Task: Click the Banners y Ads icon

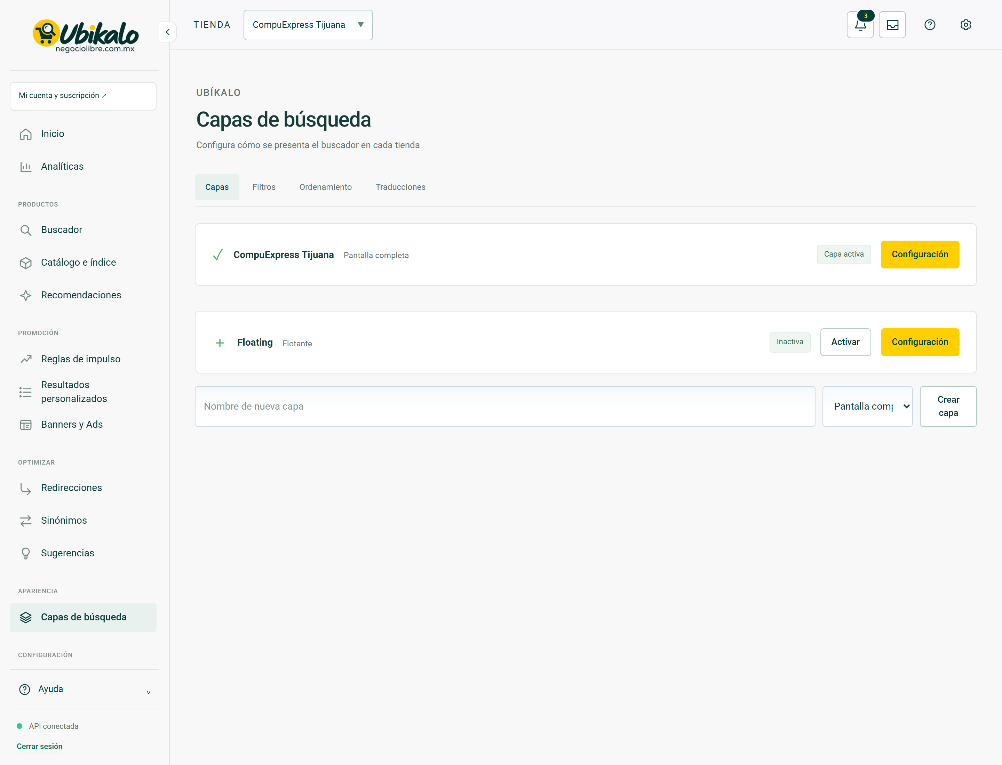Action: tap(26, 425)
